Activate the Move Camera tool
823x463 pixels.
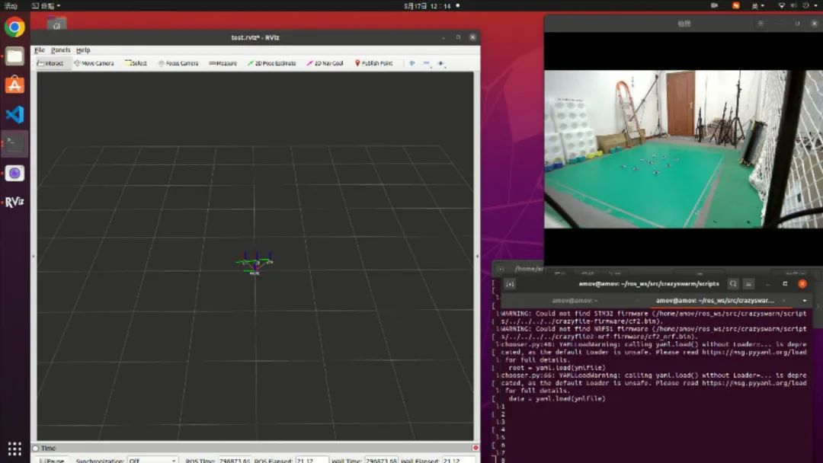94,63
